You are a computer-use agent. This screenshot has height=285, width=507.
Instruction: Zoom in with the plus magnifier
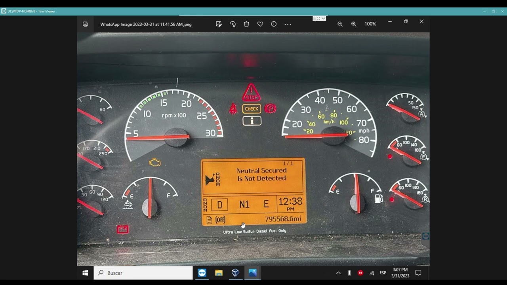point(354,24)
